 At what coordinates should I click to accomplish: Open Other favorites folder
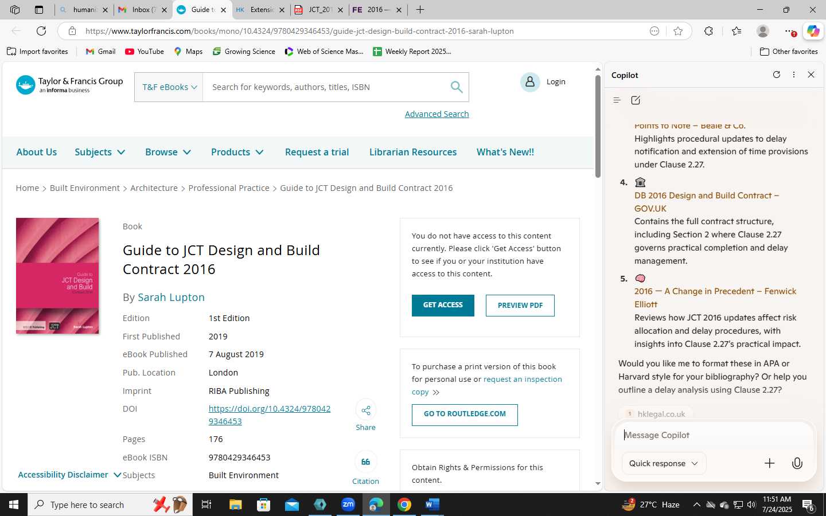click(789, 52)
